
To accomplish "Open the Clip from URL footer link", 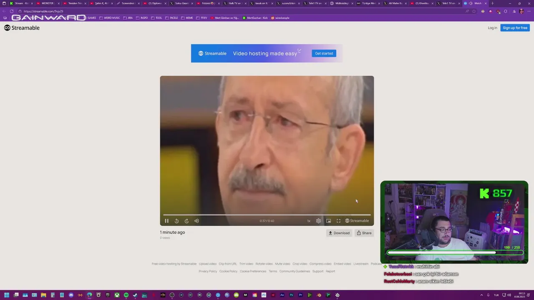I will tap(228, 264).
